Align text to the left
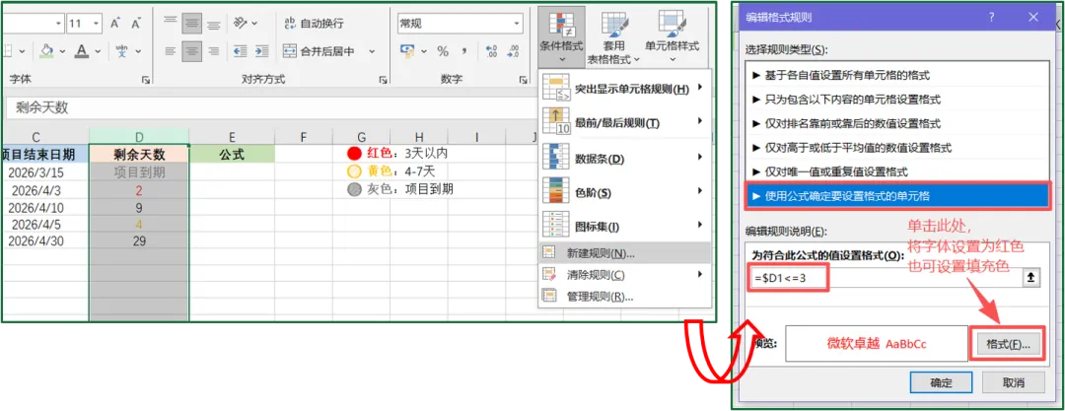The width and height of the screenshot is (1065, 411). (171, 51)
